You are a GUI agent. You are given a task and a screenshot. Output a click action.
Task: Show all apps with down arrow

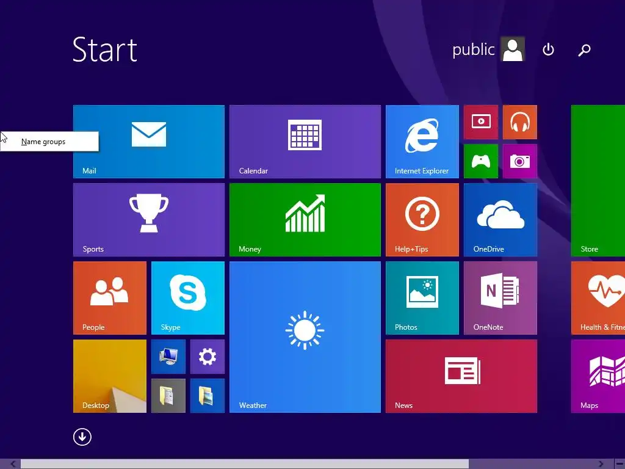click(82, 437)
